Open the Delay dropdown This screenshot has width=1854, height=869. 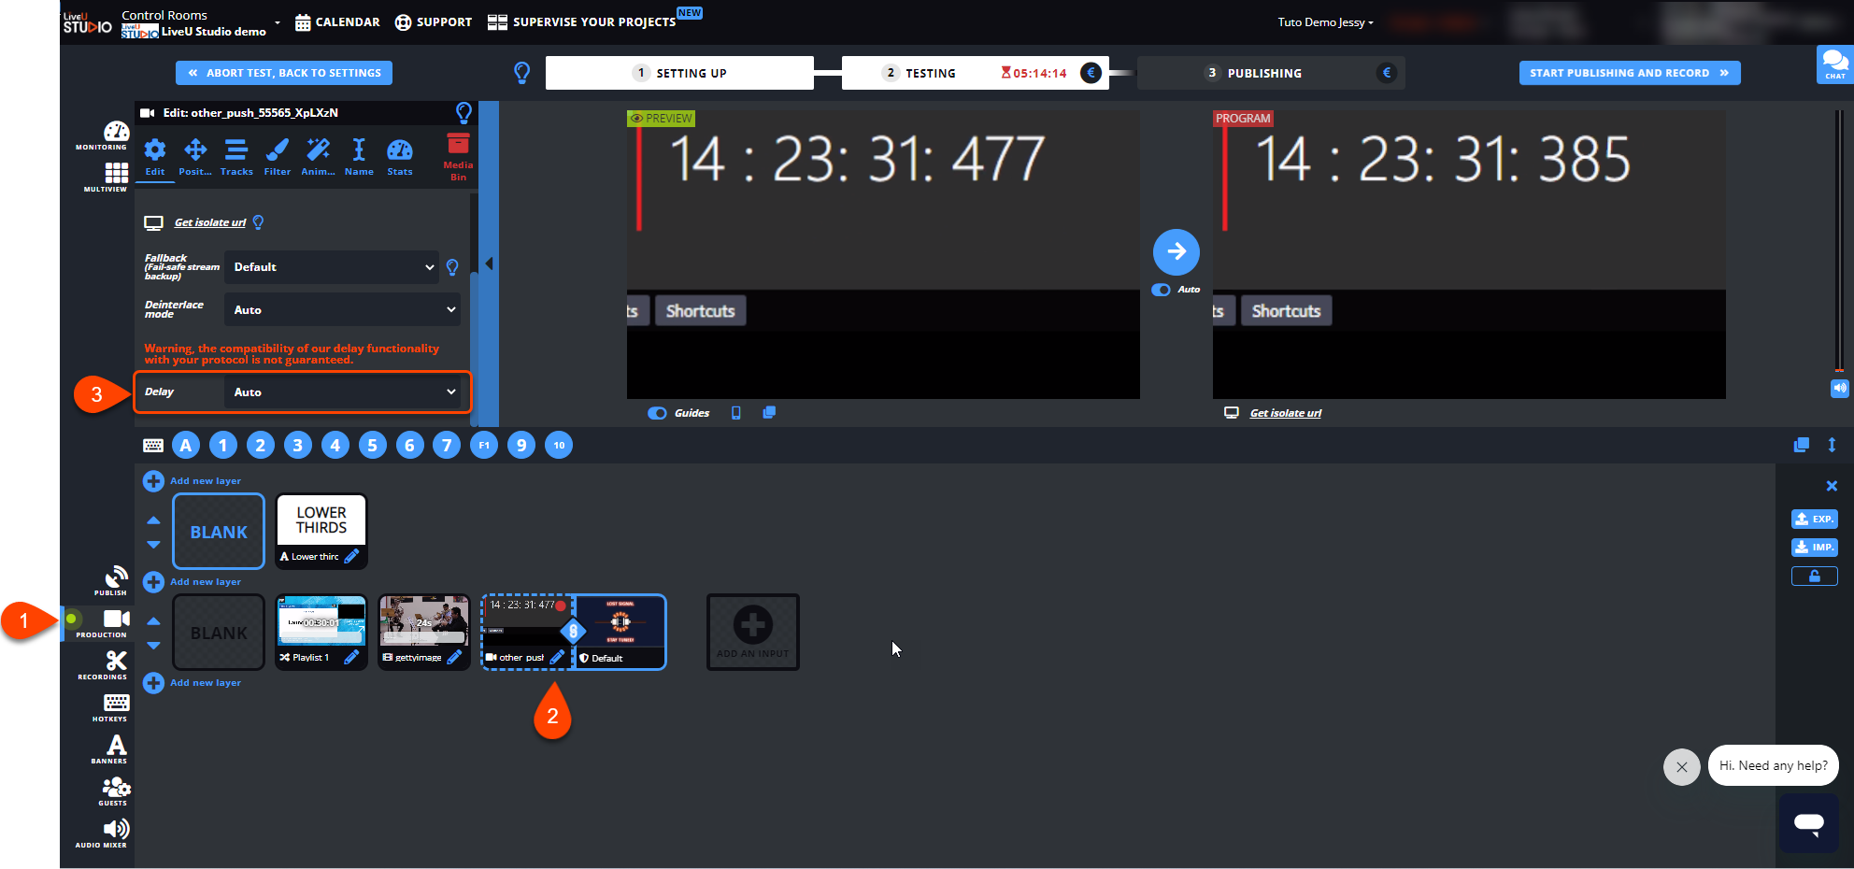(343, 392)
